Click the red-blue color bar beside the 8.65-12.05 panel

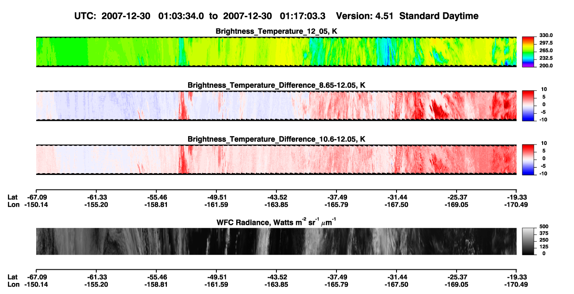coord(528,106)
